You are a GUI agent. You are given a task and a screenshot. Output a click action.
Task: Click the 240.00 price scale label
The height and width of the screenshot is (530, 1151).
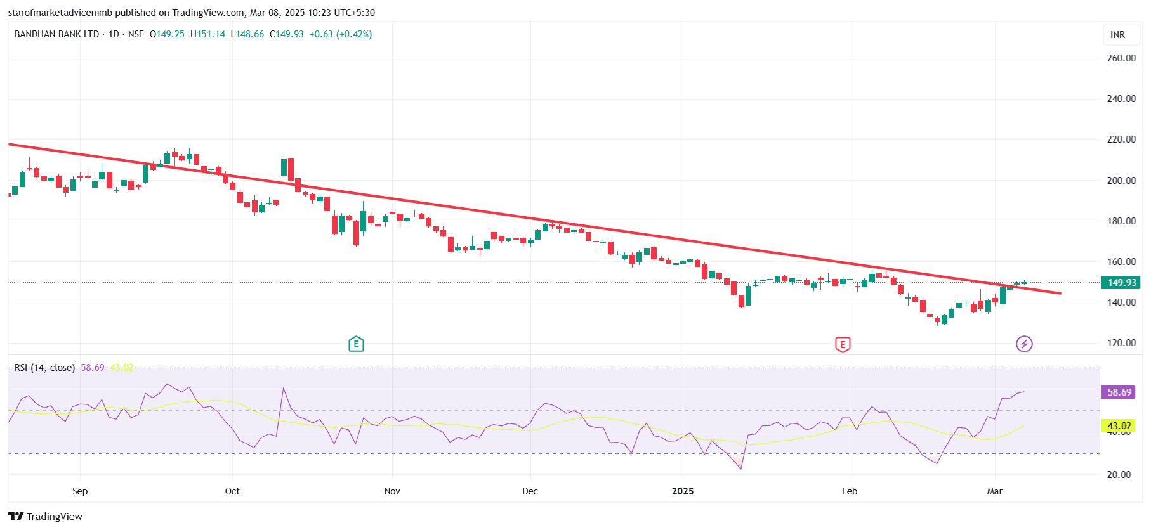(1121, 99)
